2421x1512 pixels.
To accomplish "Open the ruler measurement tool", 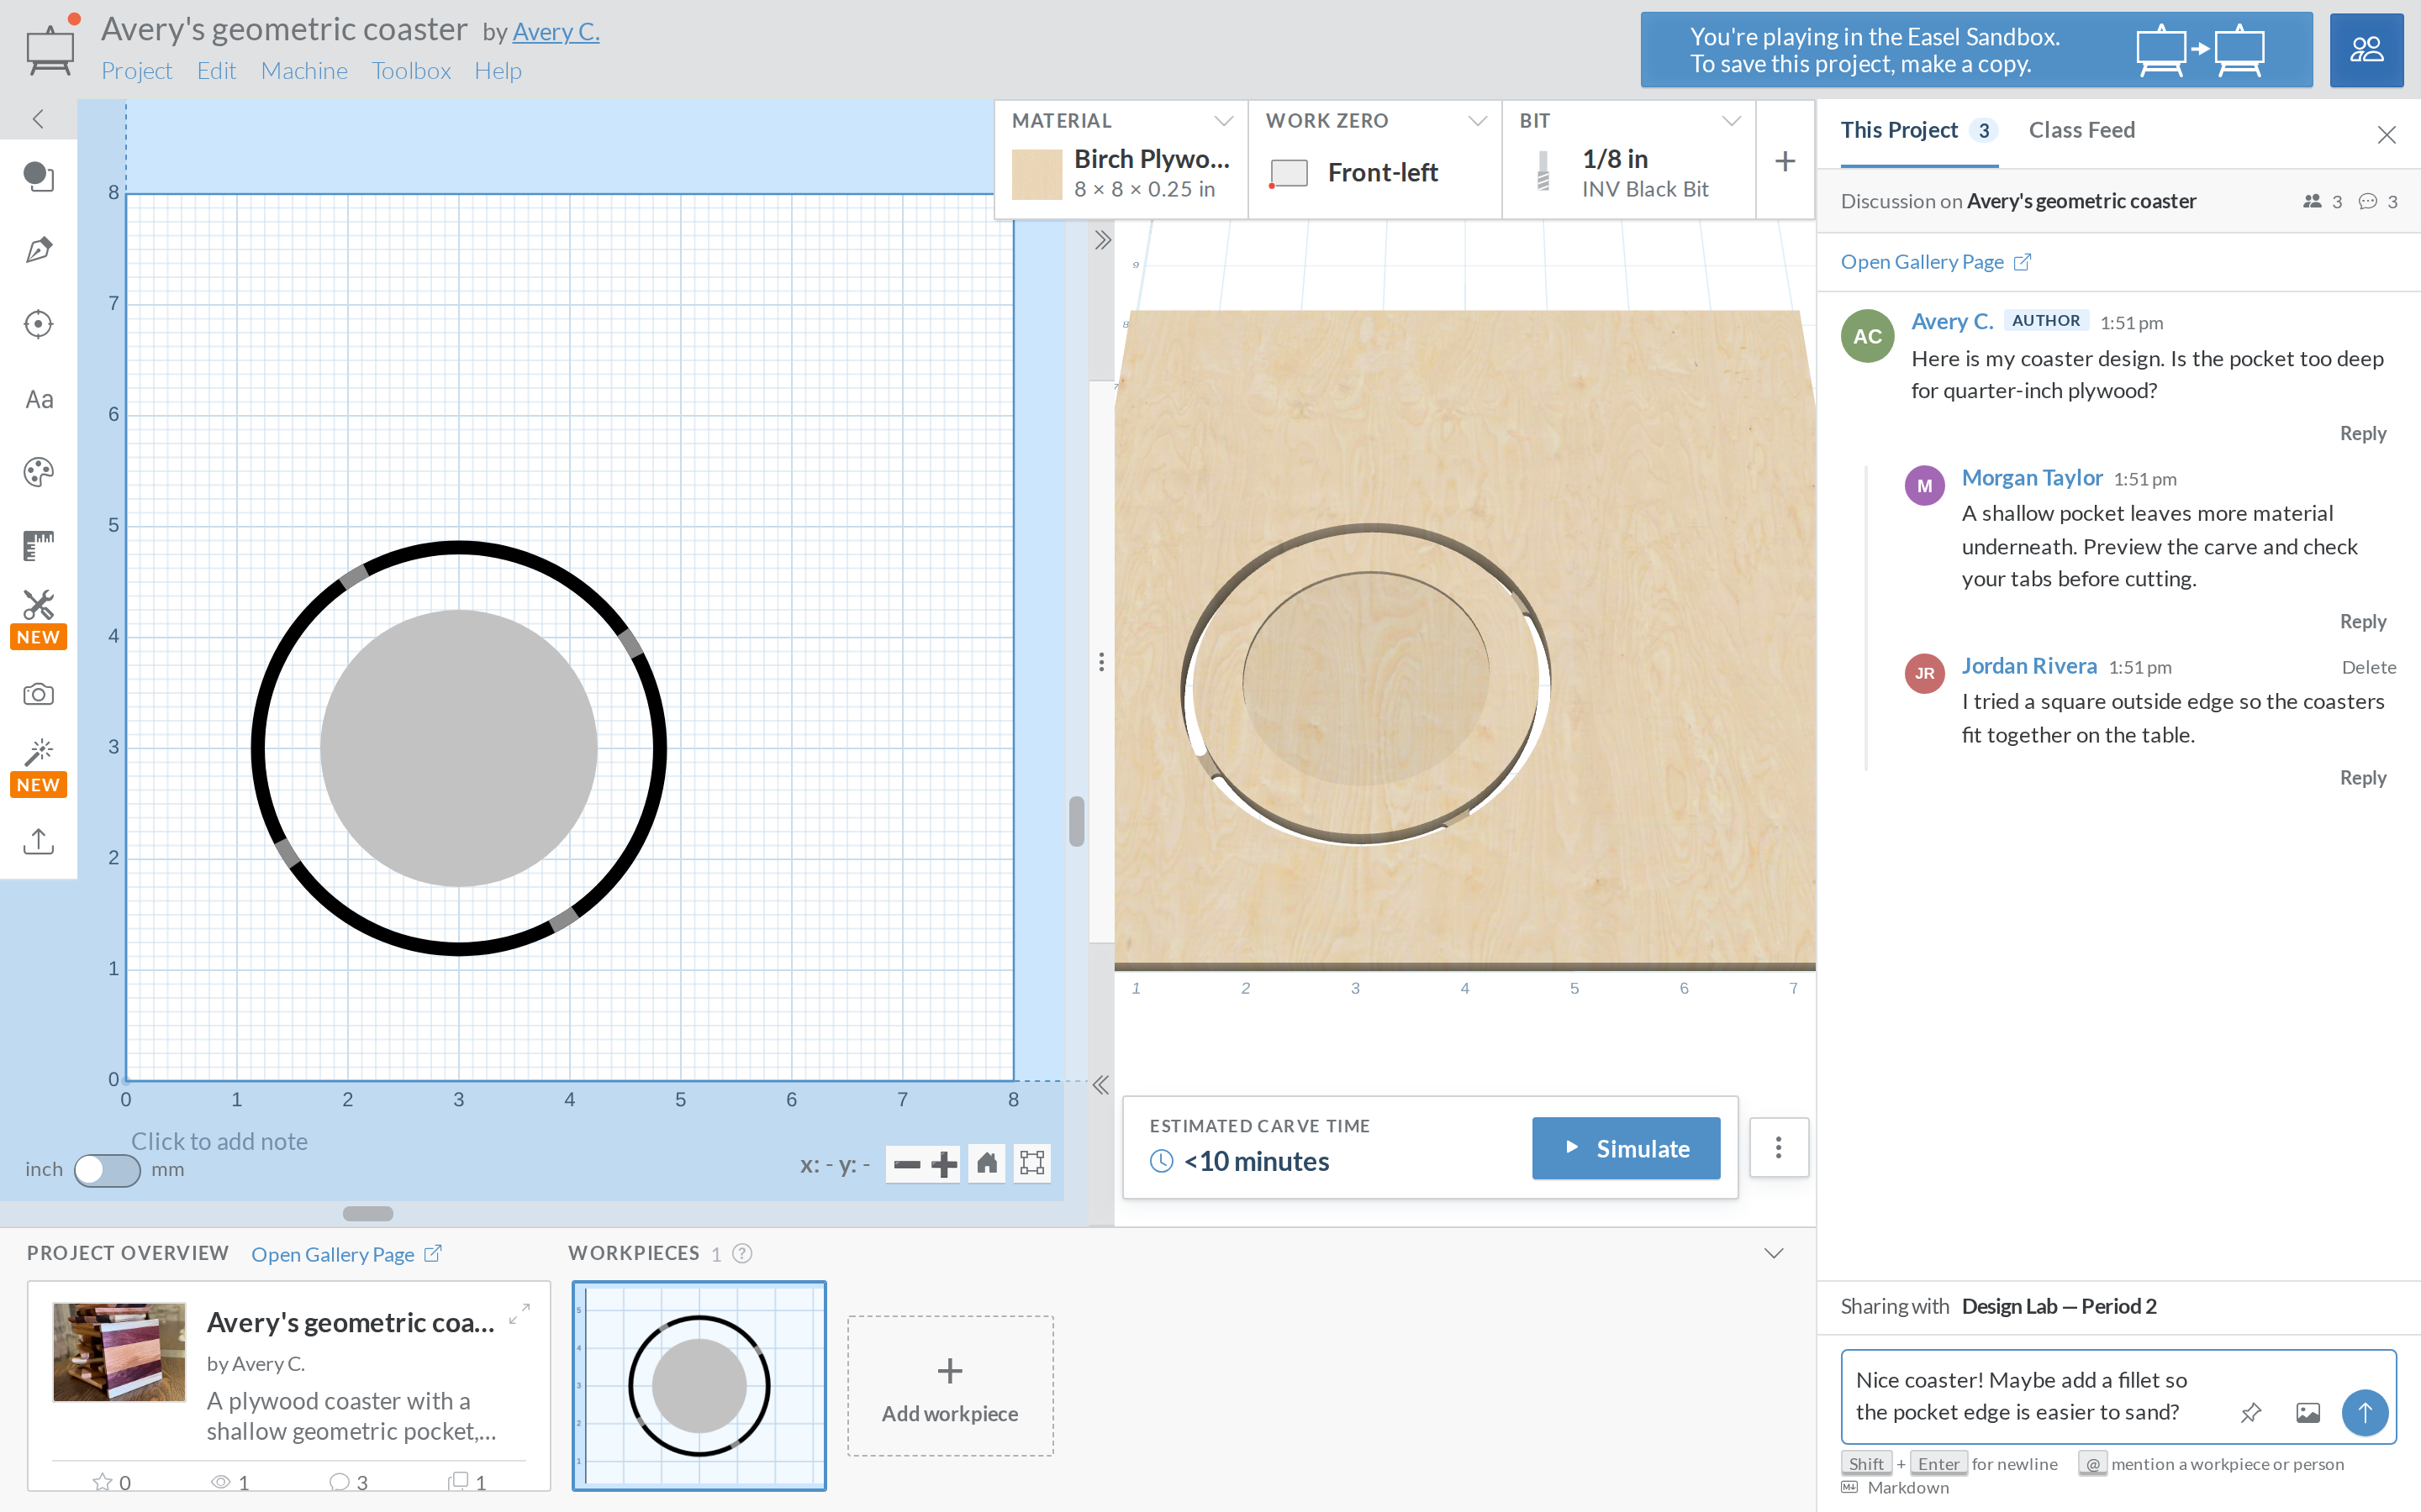I will click(x=38, y=546).
